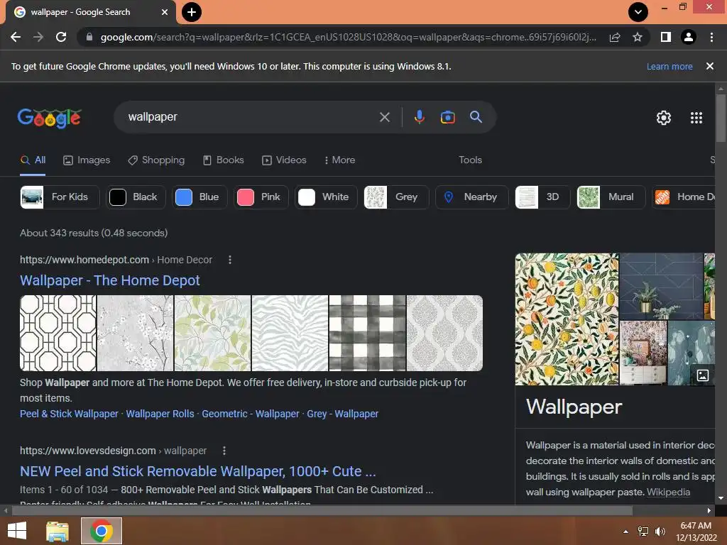The height and width of the screenshot is (545, 727).
Task: Open the Windows Start button
Action: coord(17,531)
